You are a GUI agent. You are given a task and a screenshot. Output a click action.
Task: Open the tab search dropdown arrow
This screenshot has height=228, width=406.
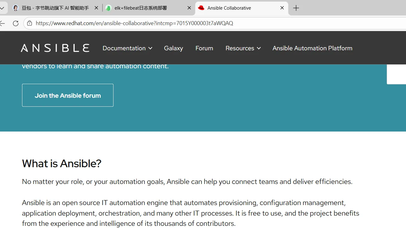pos(2,8)
